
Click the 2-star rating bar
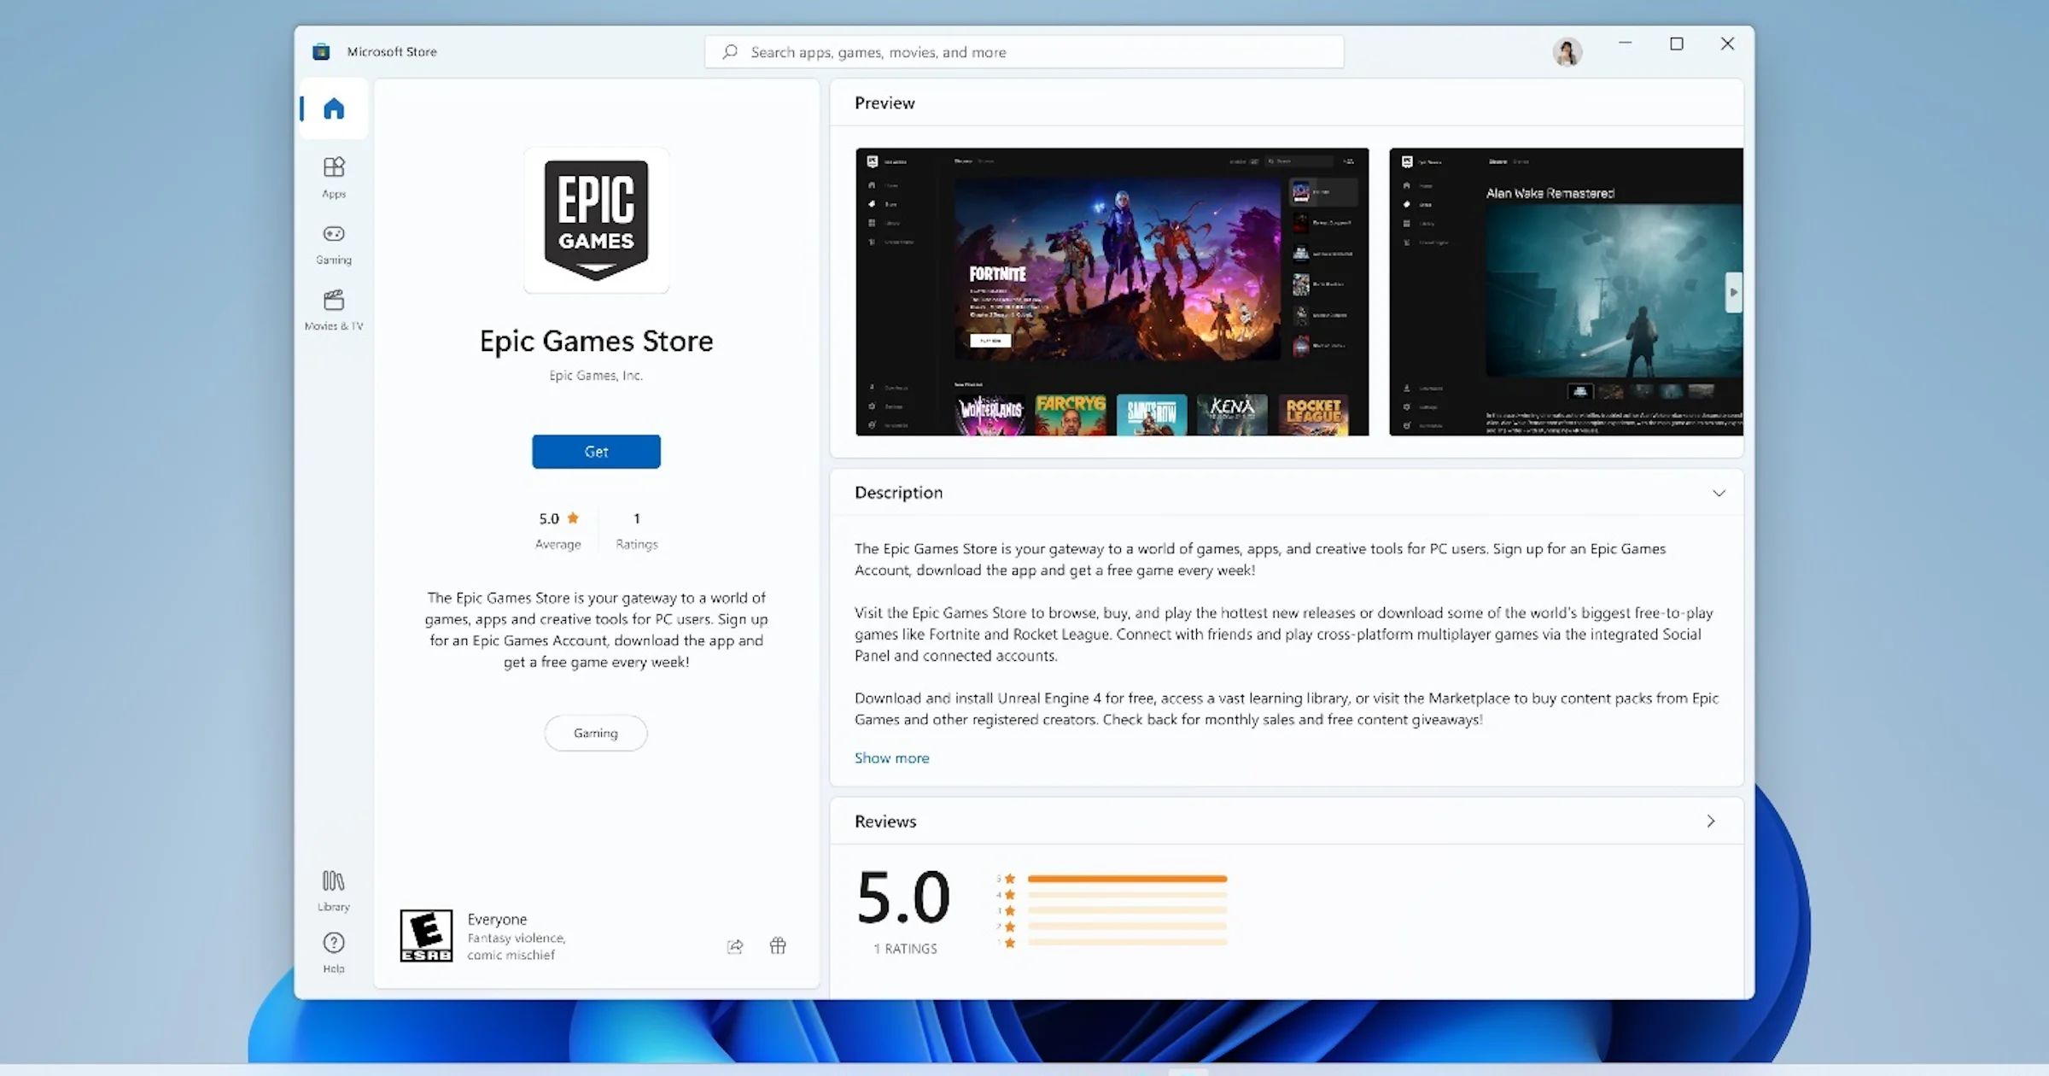1127,927
